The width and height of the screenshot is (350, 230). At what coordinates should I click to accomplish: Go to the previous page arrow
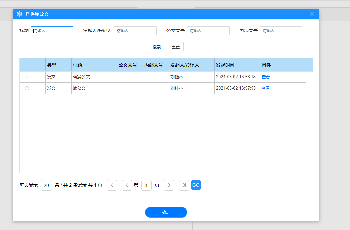[x=127, y=185]
